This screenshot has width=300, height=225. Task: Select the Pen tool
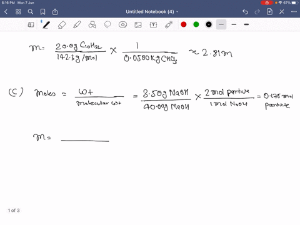(46, 25)
